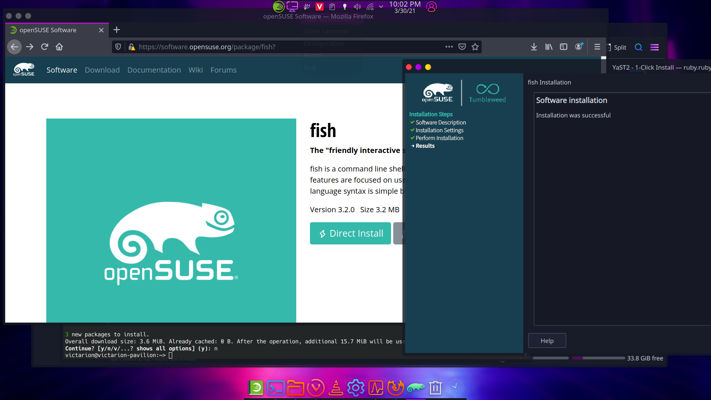Close the openSUSE Software tab
Image resolution: width=711 pixels, height=400 pixels.
point(101,30)
